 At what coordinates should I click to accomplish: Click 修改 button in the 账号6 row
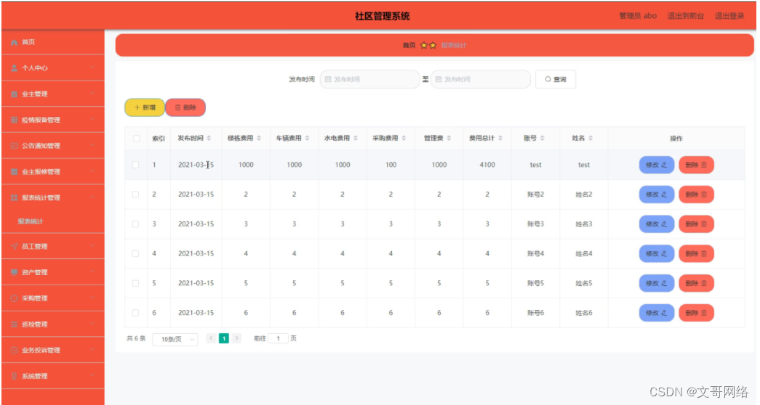tap(656, 313)
